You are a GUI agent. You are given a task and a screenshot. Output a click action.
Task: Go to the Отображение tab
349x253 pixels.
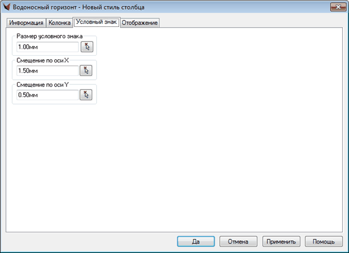pos(140,23)
